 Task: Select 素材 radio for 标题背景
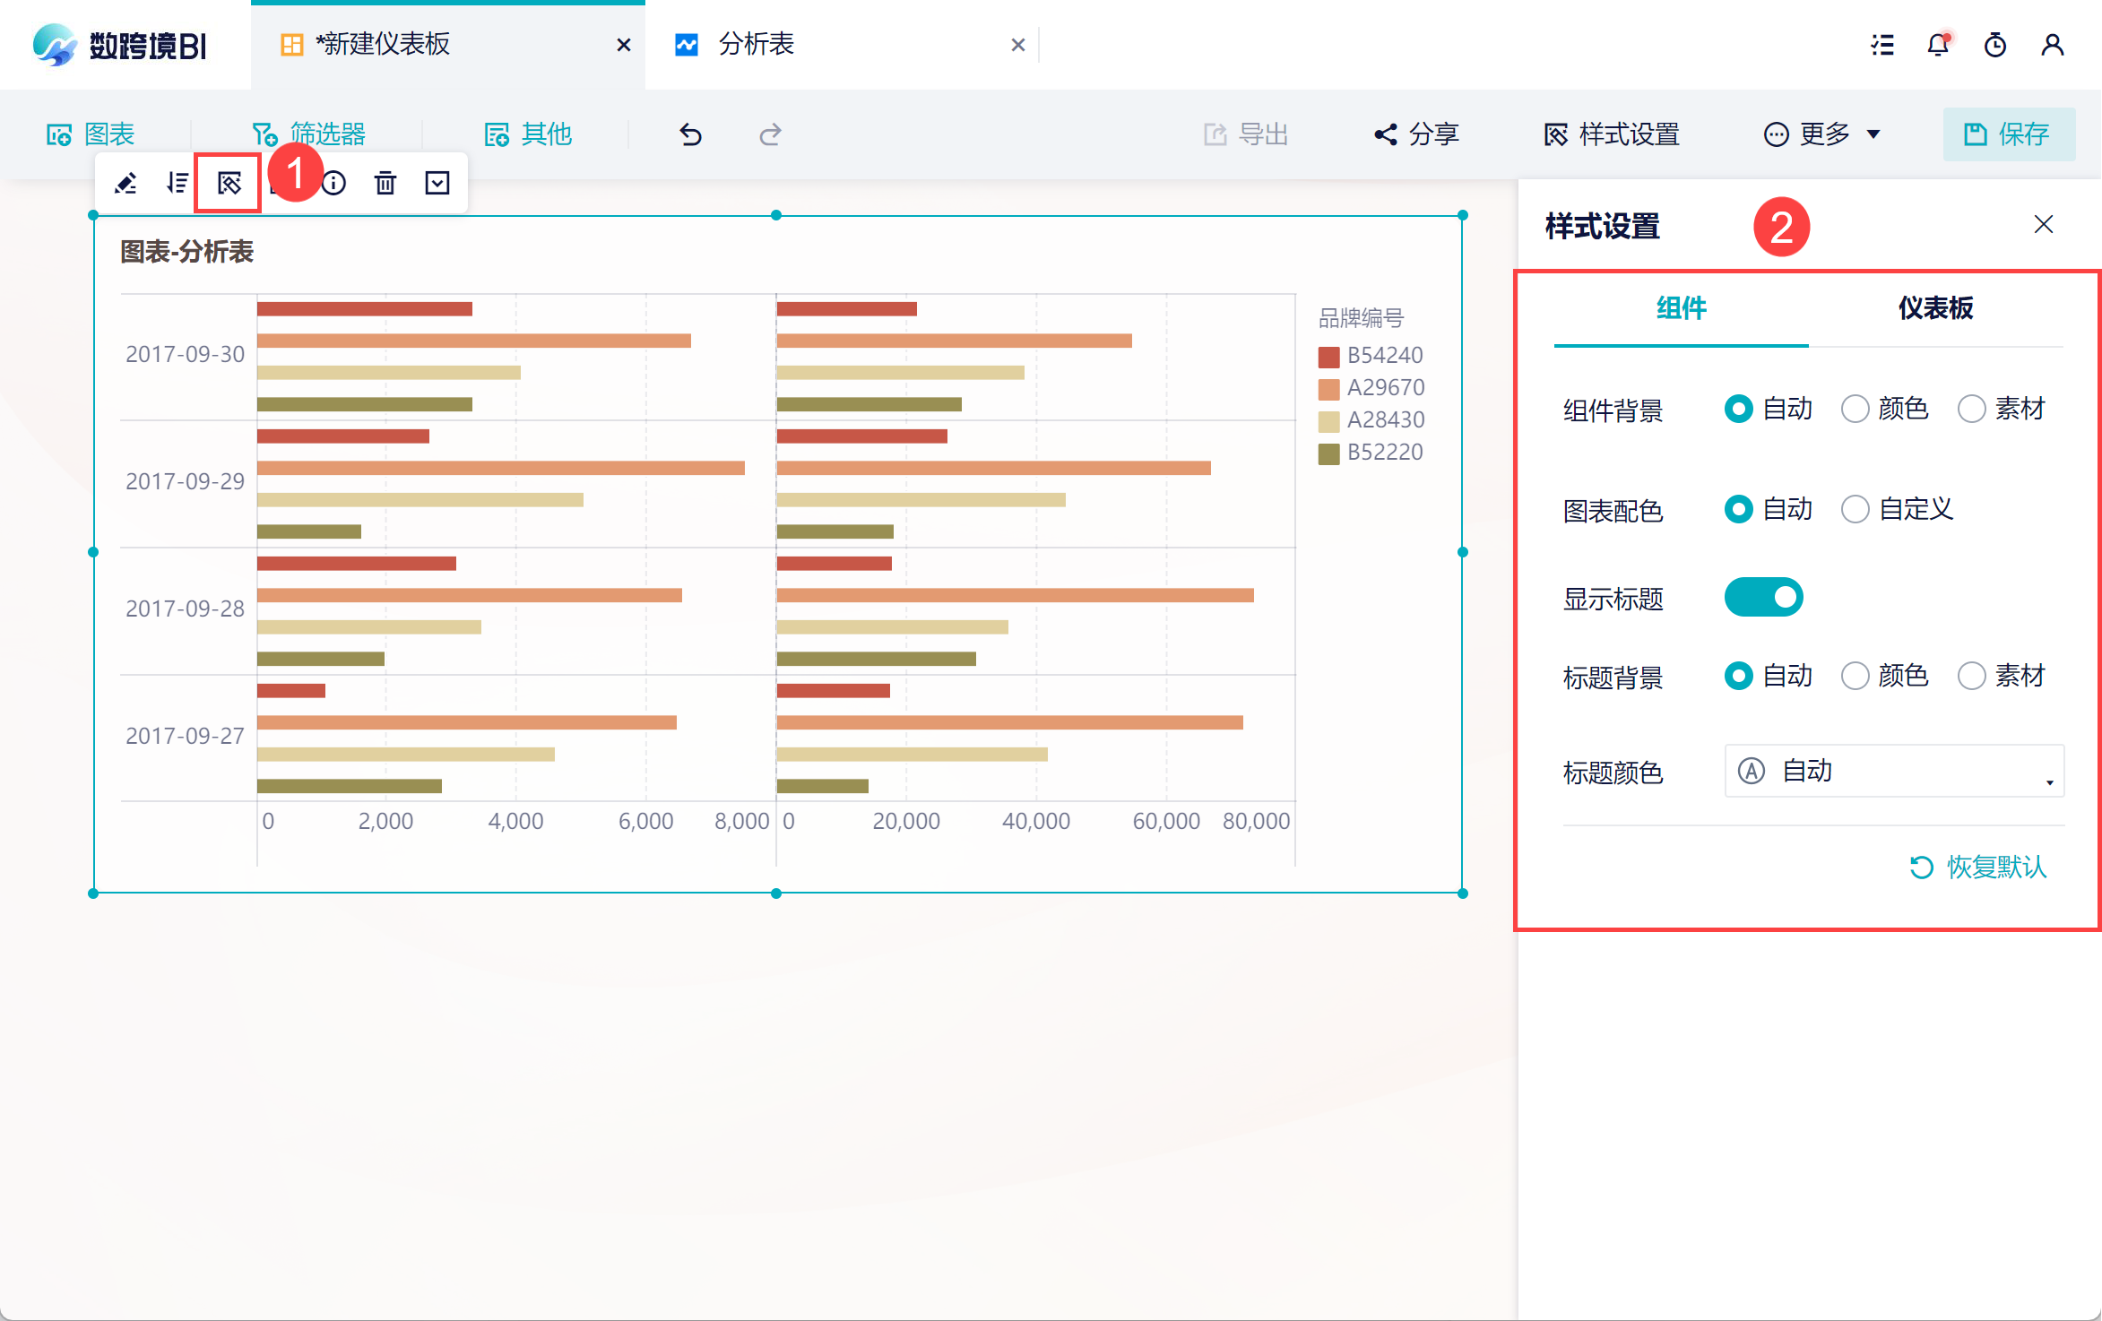(x=1972, y=676)
